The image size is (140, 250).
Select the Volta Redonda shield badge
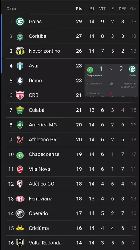20,243
